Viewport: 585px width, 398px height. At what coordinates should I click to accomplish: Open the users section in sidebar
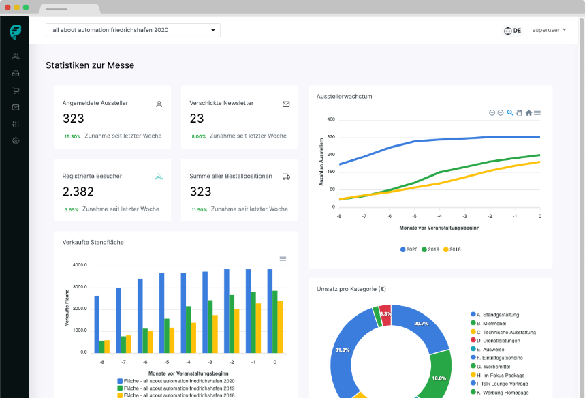[x=16, y=57]
